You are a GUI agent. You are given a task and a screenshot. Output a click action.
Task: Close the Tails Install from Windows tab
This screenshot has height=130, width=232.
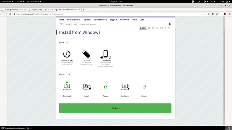(x=79, y=10)
